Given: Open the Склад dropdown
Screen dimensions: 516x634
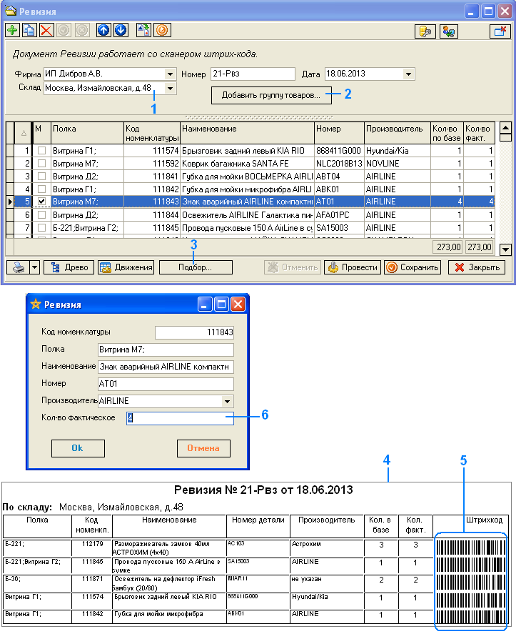Looking at the screenshot, I should pos(170,88).
